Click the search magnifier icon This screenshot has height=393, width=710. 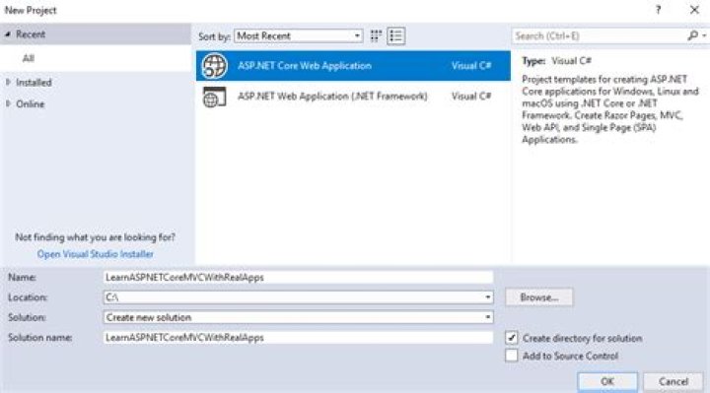pyautogui.click(x=692, y=35)
